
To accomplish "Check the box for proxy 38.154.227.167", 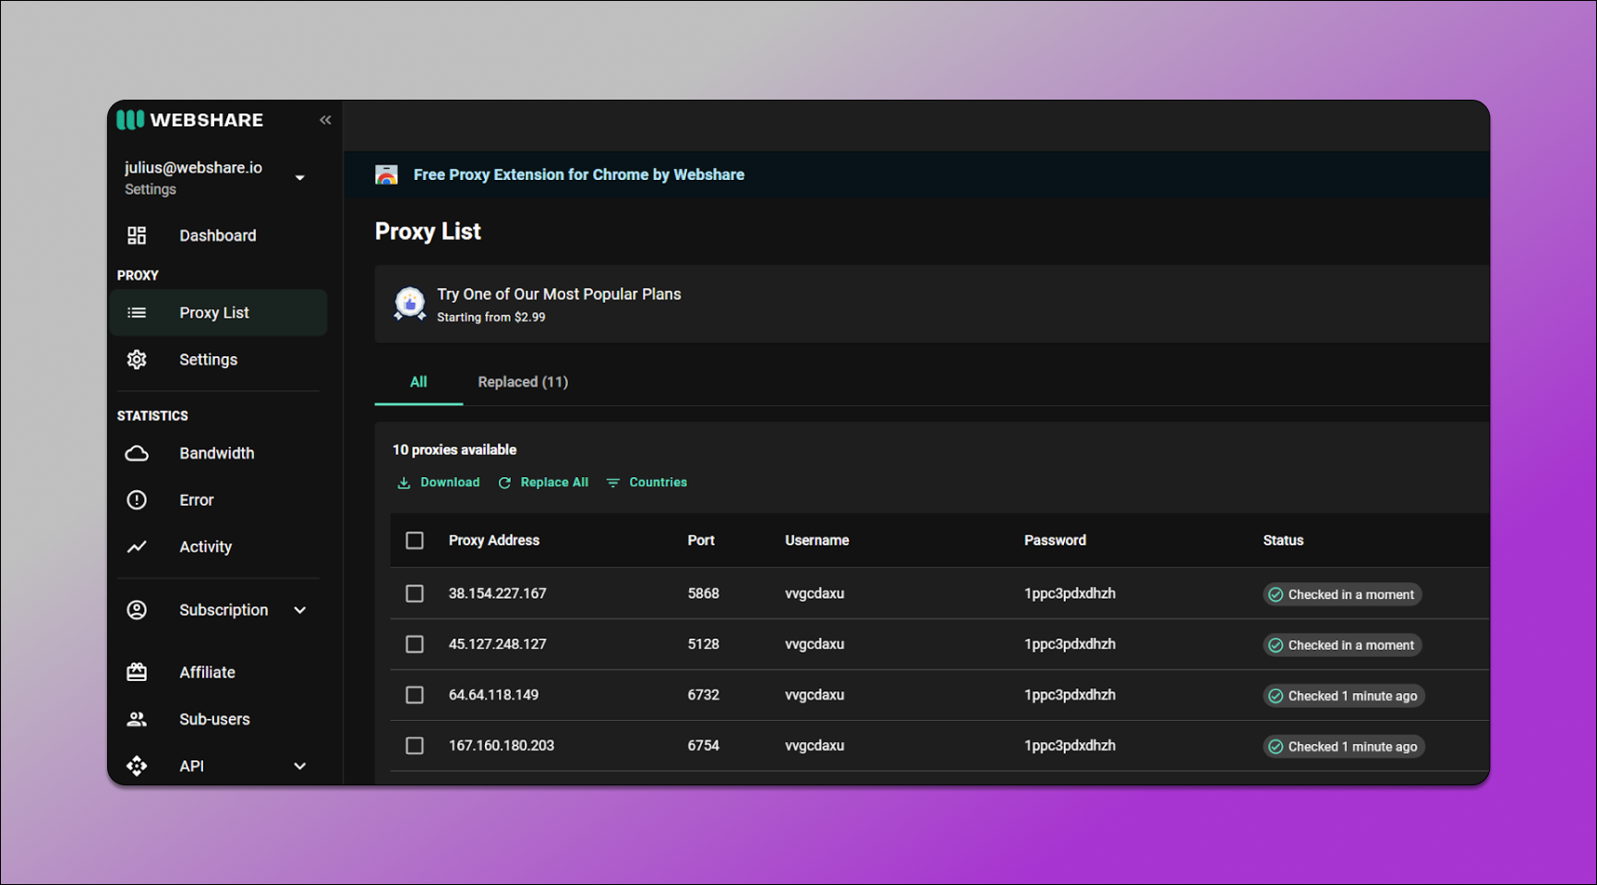I will point(415,593).
